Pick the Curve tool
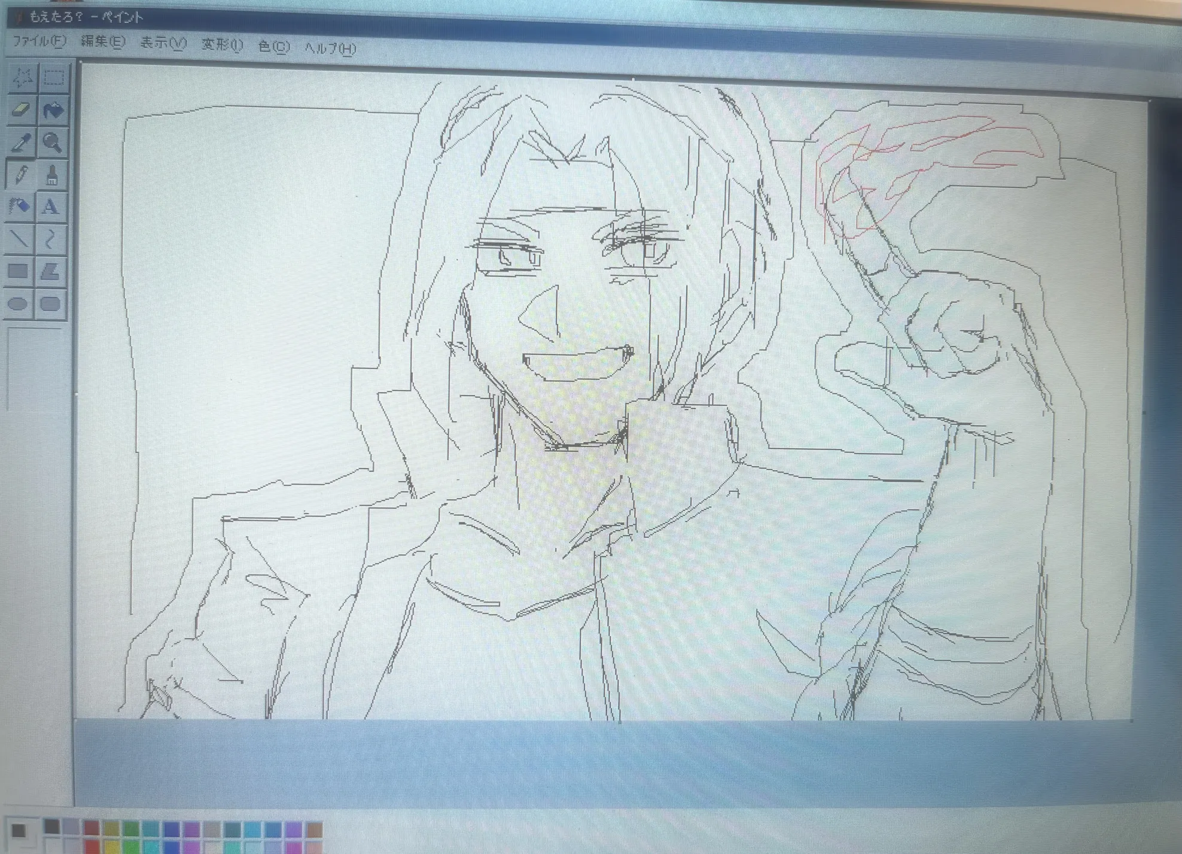 pyautogui.click(x=50, y=239)
